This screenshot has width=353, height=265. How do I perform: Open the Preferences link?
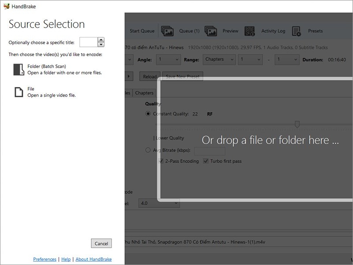[45, 259]
